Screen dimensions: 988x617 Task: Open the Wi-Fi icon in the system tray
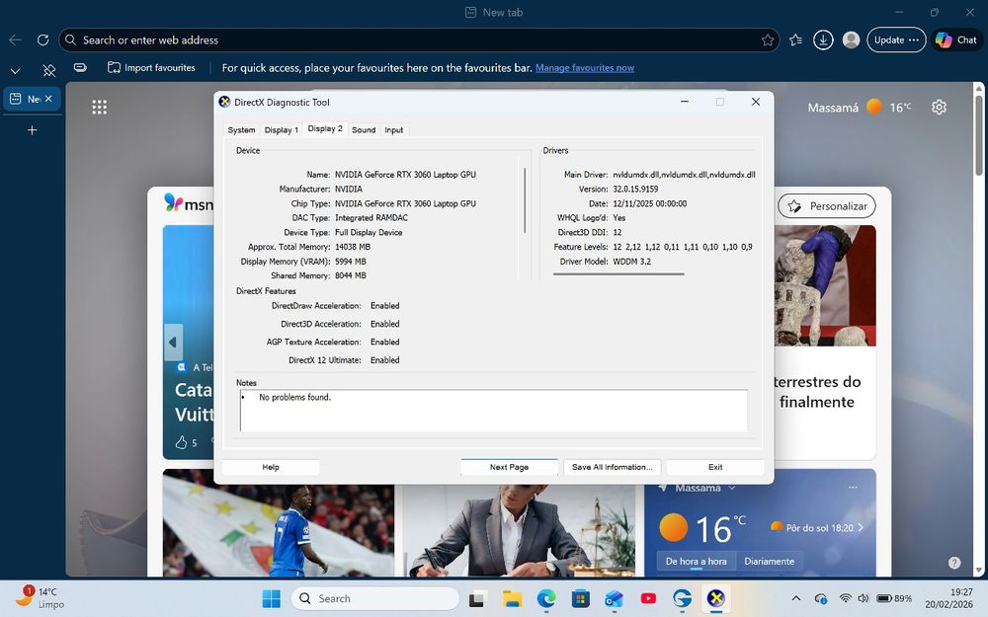click(x=846, y=598)
